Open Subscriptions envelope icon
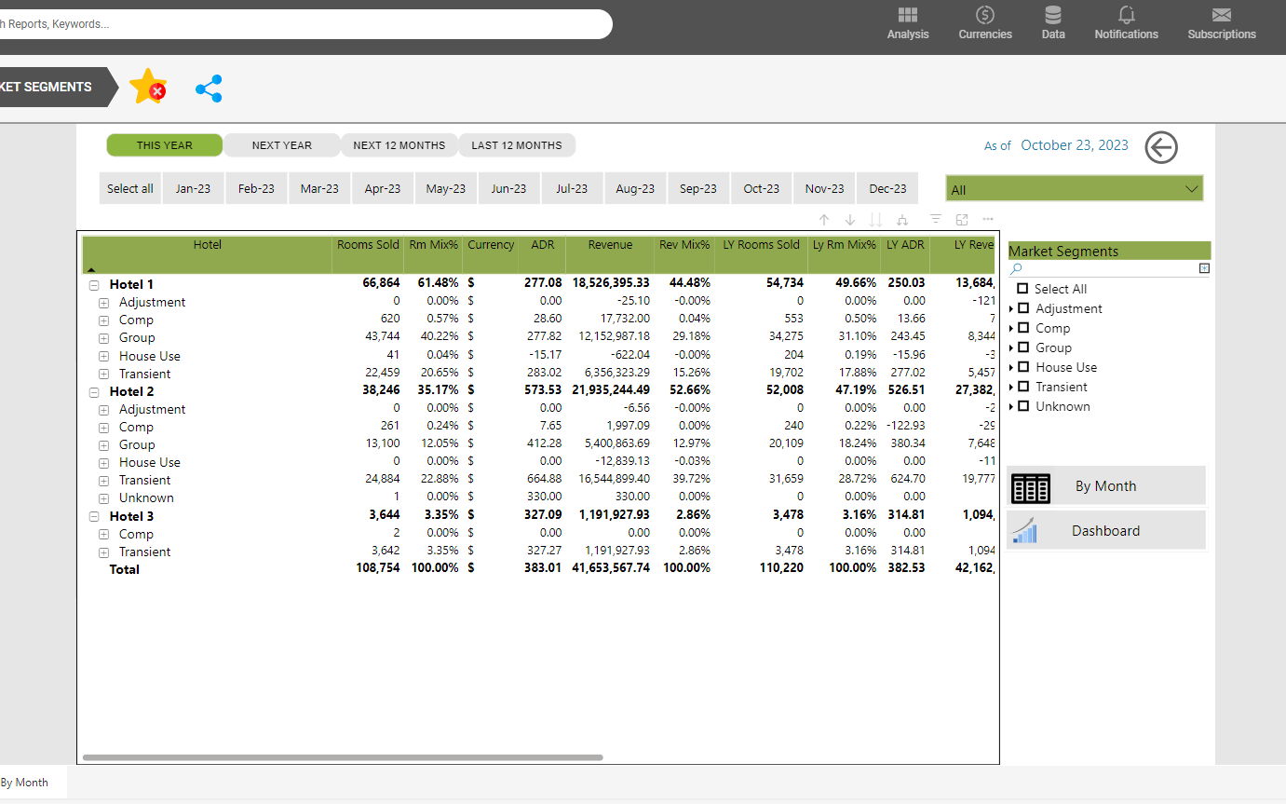This screenshot has height=804, width=1286. coord(1221,16)
